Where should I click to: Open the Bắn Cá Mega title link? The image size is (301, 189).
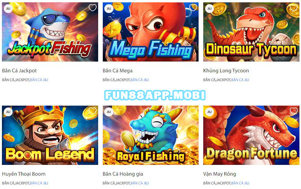[x=117, y=71]
